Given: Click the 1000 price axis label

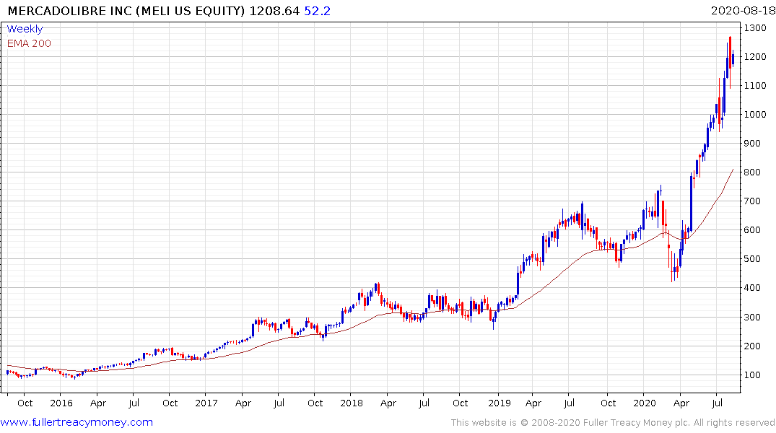Looking at the screenshot, I should (x=755, y=114).
